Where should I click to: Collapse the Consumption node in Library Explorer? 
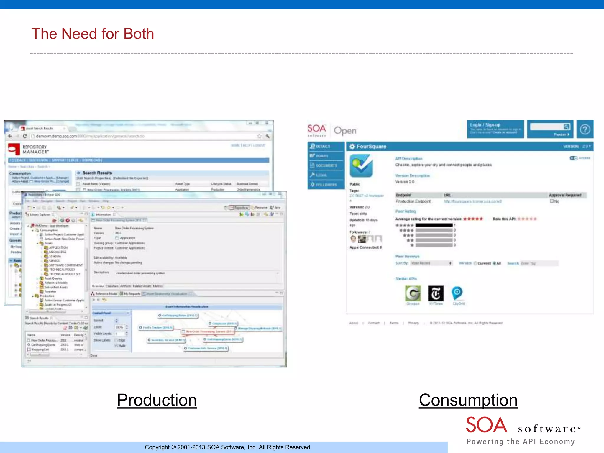pos(33,230)
